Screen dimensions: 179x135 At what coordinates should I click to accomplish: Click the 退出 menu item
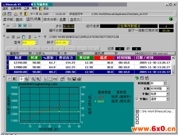[x=46, y=8]
